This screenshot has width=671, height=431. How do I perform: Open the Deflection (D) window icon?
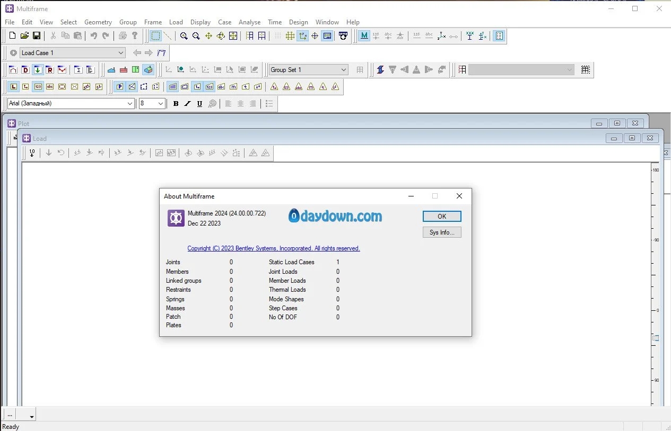pos(25,70)
